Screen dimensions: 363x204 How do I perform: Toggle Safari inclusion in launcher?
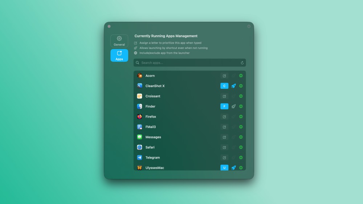[x=241, y=147]
